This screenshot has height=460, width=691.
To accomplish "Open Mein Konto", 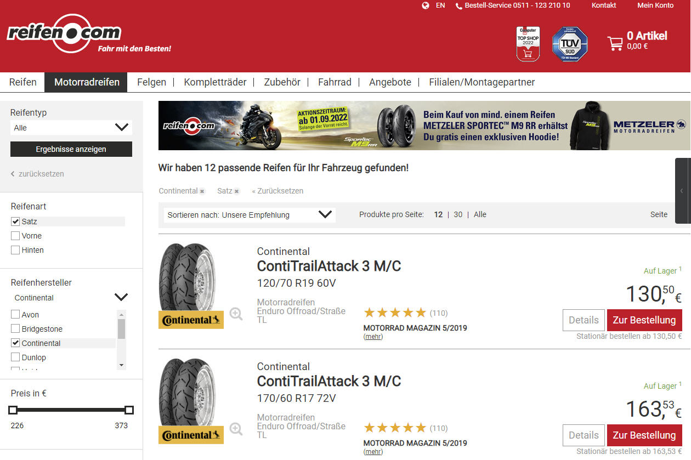I will pos(655,5).
